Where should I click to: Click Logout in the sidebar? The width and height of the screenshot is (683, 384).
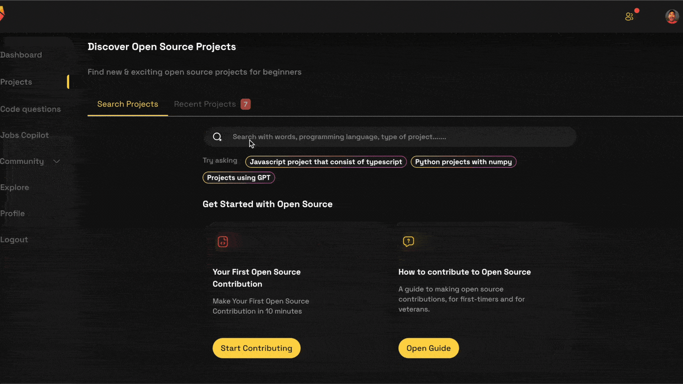[14, 240]
